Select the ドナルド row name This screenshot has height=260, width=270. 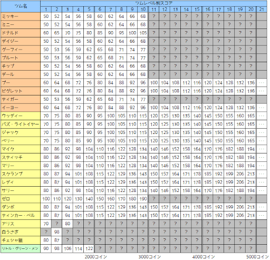(21, 33)
